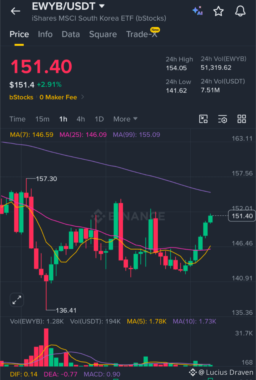Tap the bStocks label link
The width and height of the screenshot is (256, 380).
21,97
